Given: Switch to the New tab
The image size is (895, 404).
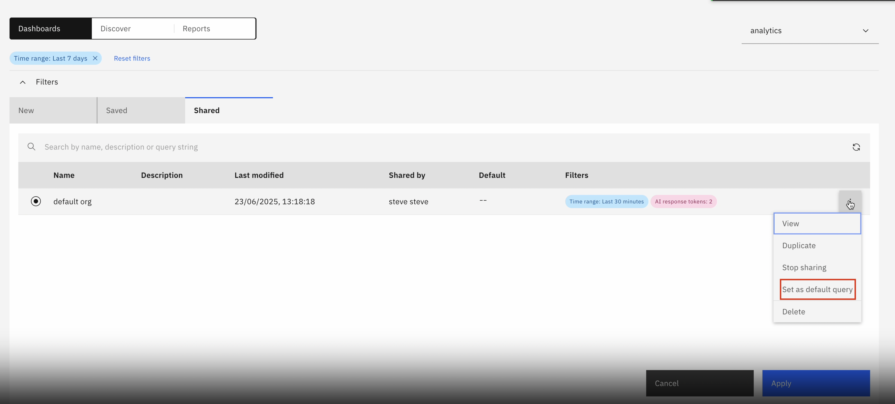Looking at the screenshot, I should (53, 110).
